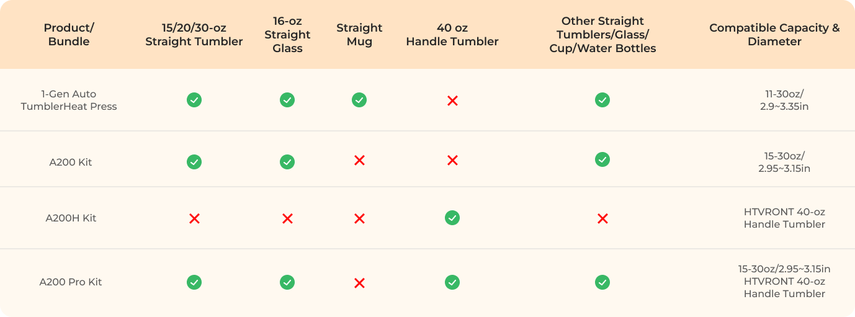This screenshot has width=855, height=317.
Task: Click the 1-Gen Auto TumblerHeat Press row label
Action: pyautogui.click(x=68, y=100)
